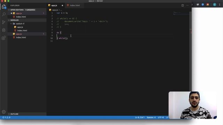Click line number 8 in the gutter
Screen dimensions: 223x125
coord(52,33)
